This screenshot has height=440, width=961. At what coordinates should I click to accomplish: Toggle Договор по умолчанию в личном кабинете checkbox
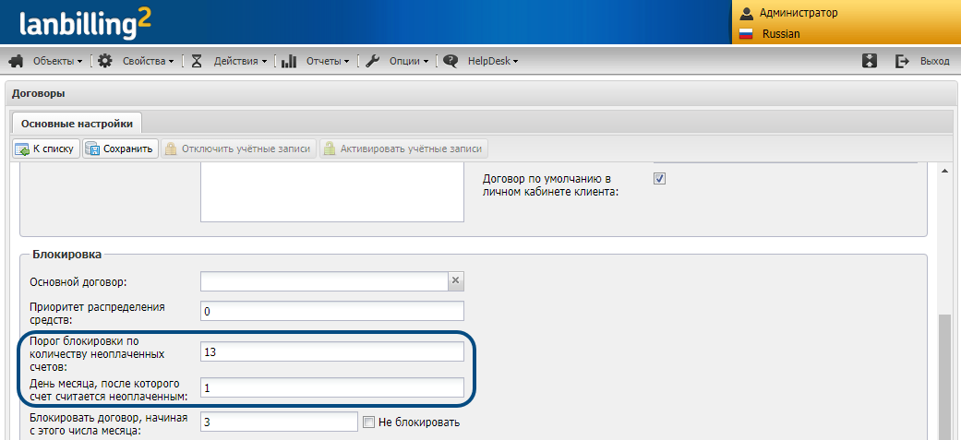pos(659,178)
